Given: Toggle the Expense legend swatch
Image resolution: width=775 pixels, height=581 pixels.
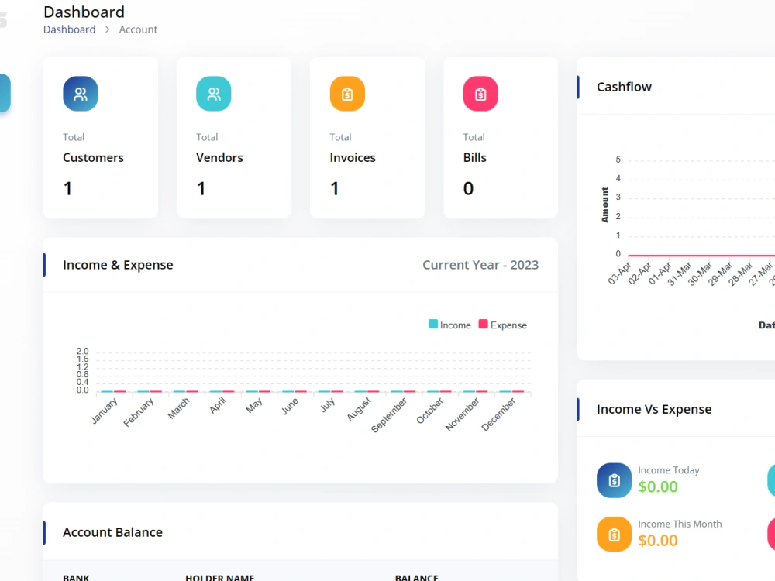Looking at the screenshot, I should point(484,325).
